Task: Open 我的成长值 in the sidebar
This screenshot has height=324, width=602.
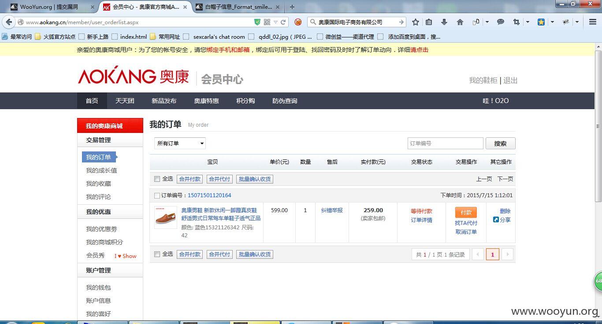Action: 101,170
